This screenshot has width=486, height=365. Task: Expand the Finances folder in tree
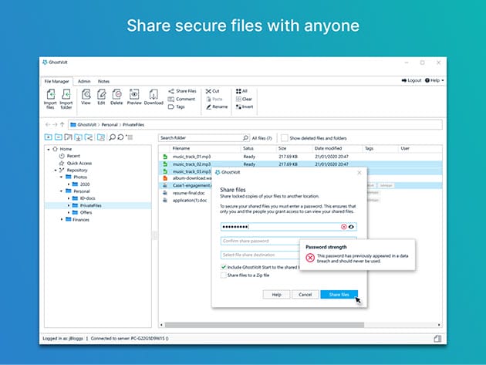tap(62, 219)
